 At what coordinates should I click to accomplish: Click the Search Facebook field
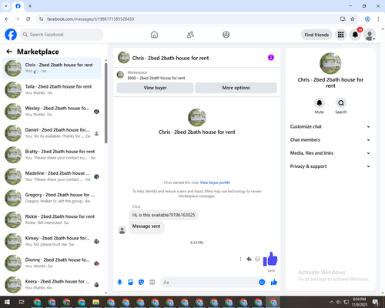pyautogui.click(x=62, y=35)
